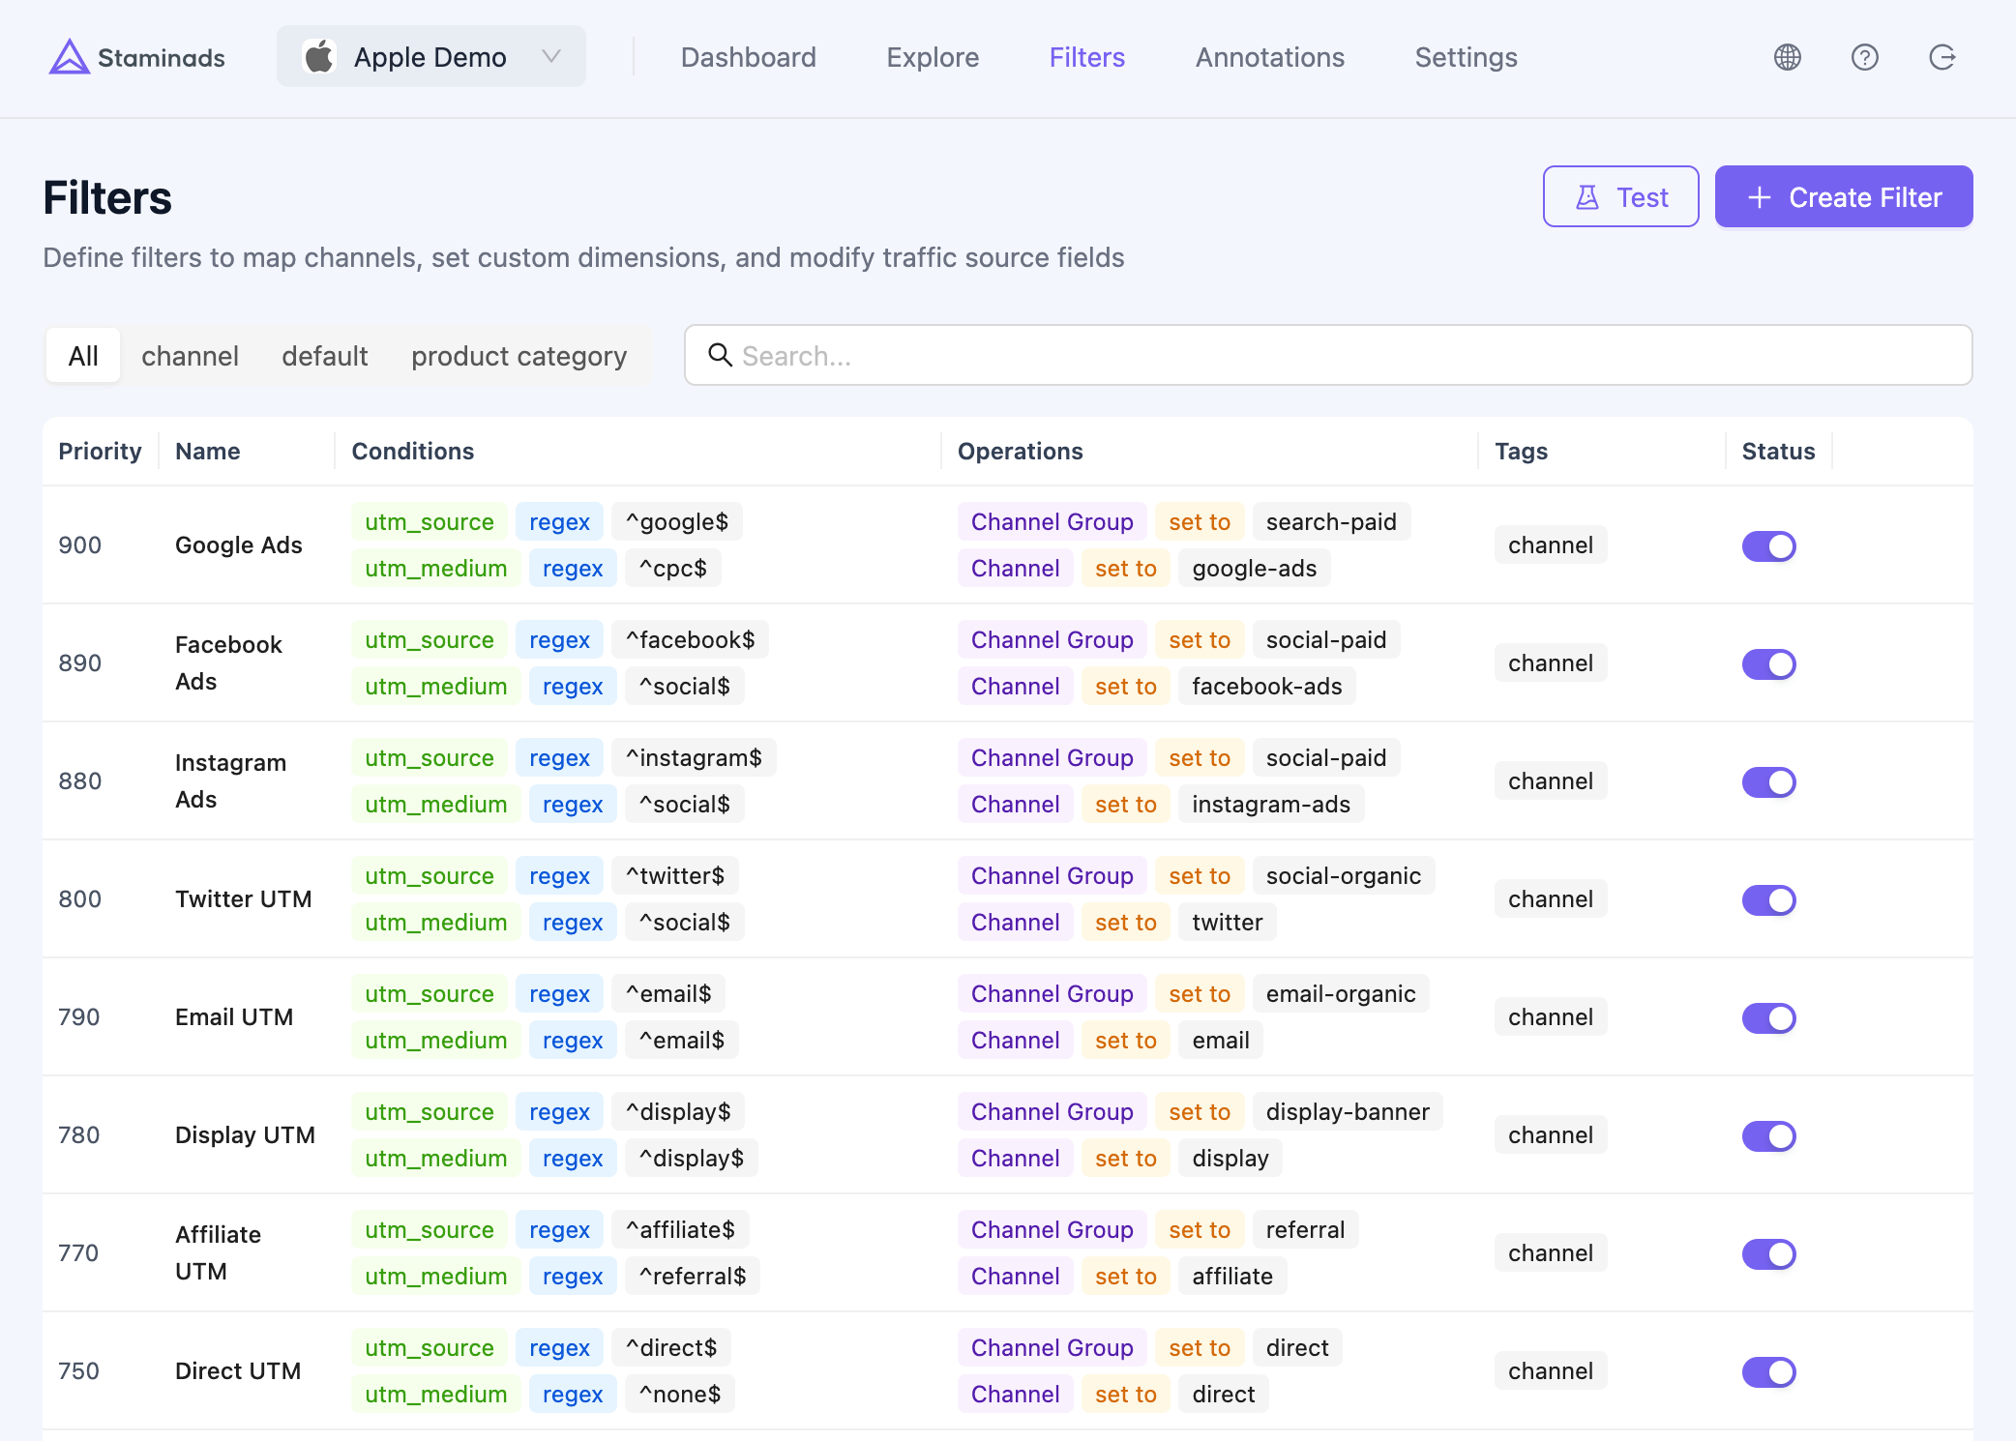Click the channel tag in Google Ads row
Screen dimensions: 2016x1441
pyautogui.click(x=1551, y=545)
